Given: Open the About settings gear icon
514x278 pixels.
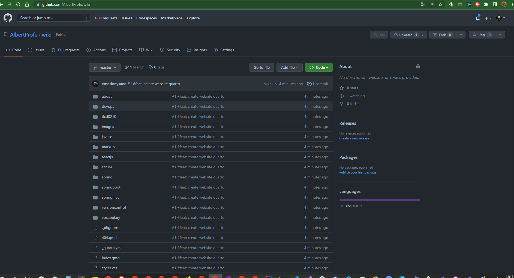Looking at the screenshot, I should pos(418,66).
